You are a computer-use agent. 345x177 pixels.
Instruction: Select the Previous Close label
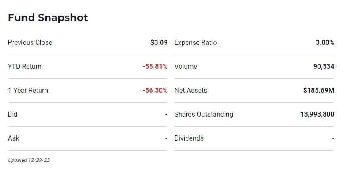30,42
